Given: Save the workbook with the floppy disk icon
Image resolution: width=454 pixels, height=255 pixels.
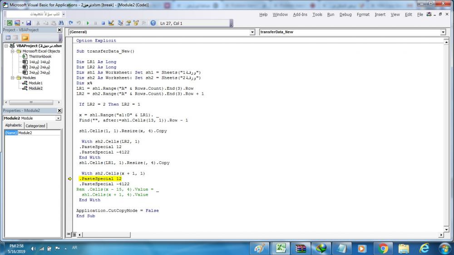Looking at the screenshot, I should click(28, 23).
